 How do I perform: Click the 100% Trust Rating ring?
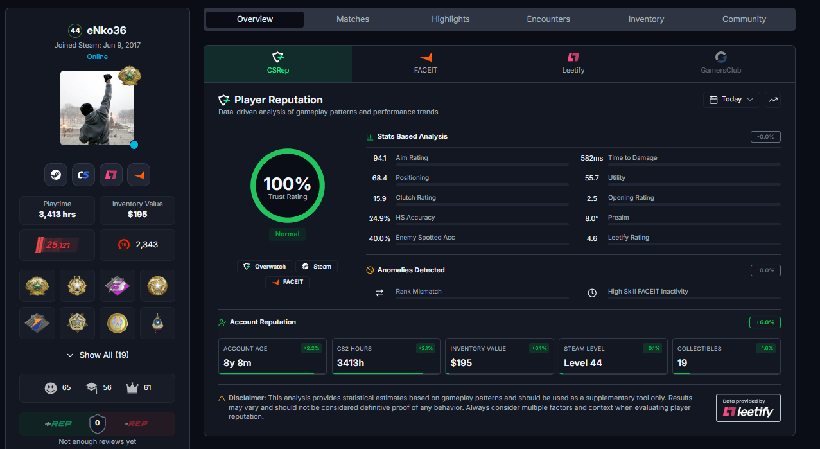[287, 186]
